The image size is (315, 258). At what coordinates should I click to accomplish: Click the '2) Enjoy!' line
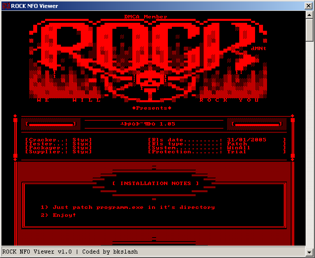[x=58, y=215]
